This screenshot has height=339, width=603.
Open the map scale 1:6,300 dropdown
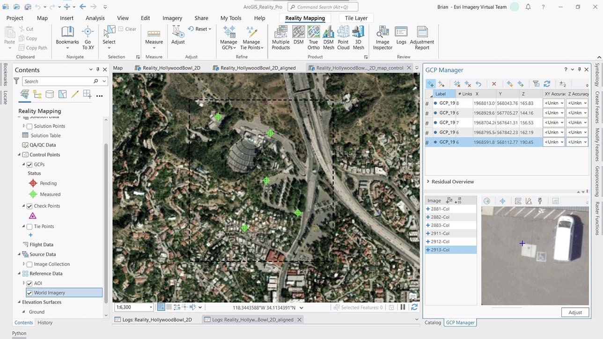coord(151,307)
